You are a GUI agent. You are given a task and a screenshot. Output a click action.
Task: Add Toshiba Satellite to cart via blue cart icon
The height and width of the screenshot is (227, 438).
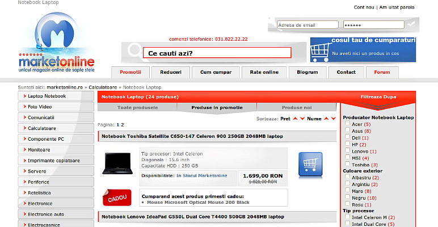point(310,165)
